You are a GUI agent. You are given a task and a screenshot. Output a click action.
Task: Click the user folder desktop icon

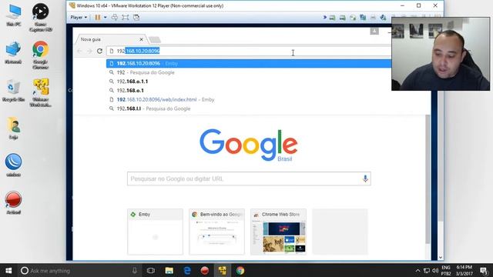point(13,128)
